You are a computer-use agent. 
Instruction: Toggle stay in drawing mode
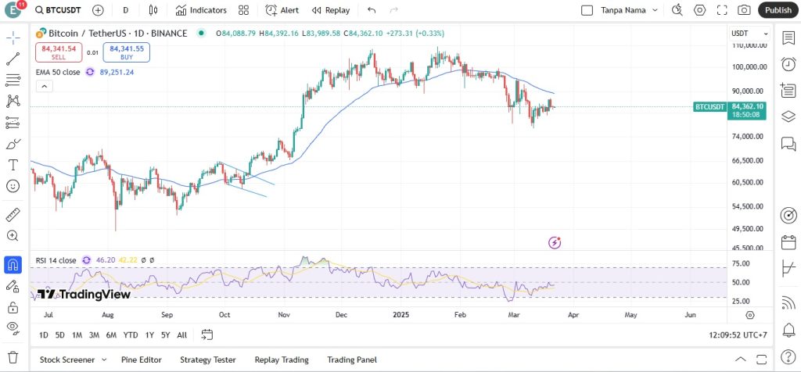pyautogui.click(x=13, y=286)
